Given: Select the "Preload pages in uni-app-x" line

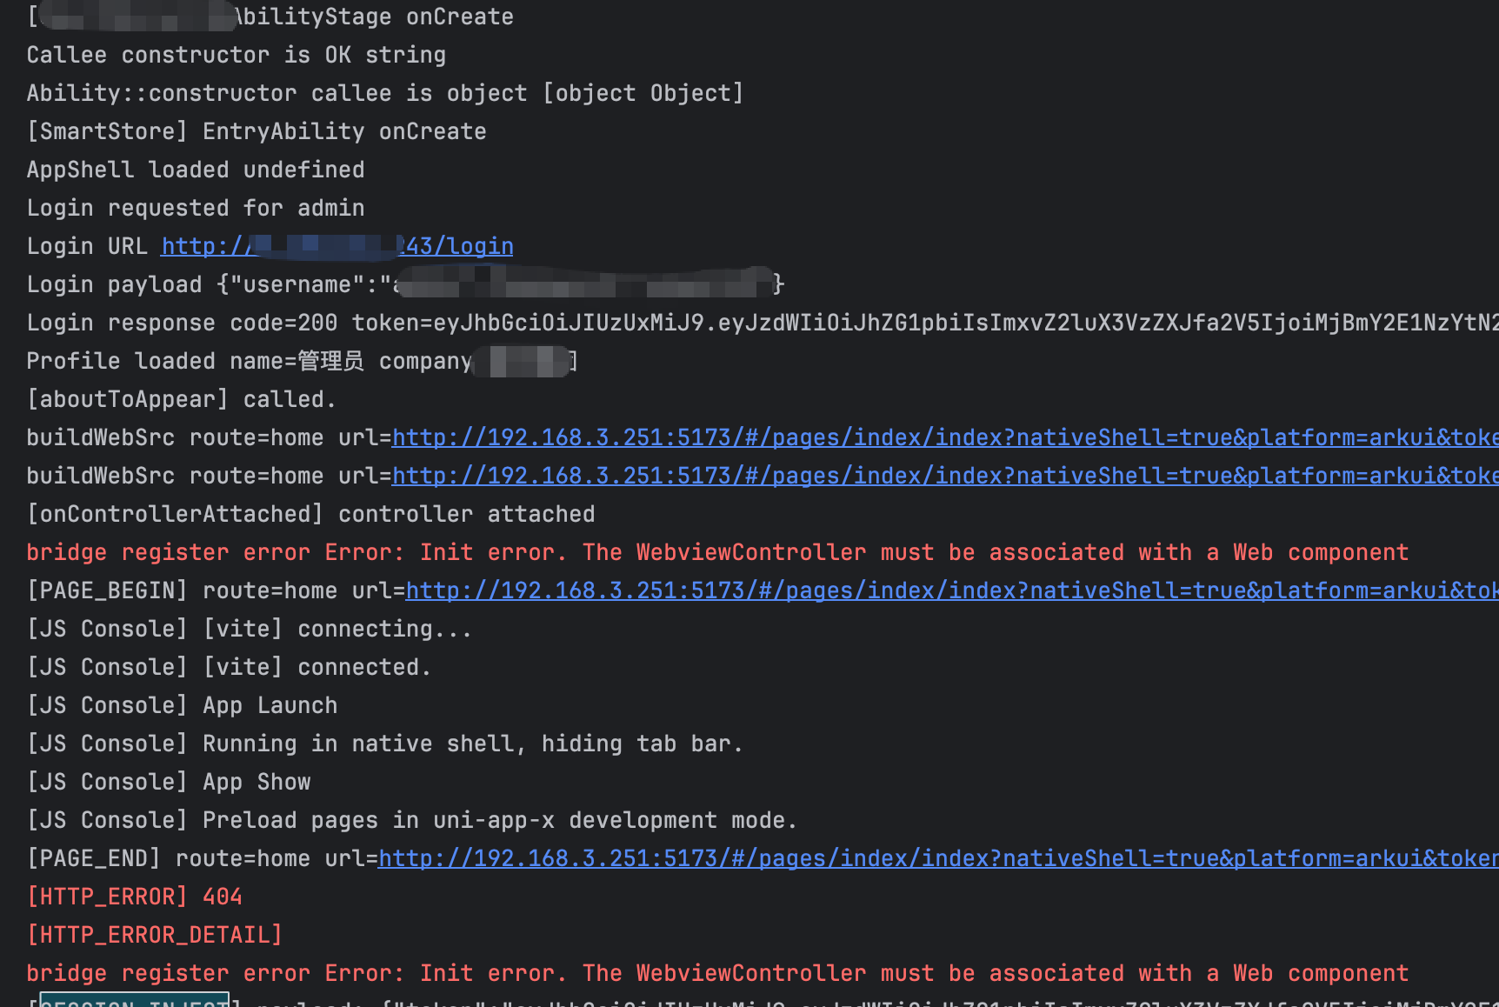Looking at the screenshot, I should tap(411, 820).
